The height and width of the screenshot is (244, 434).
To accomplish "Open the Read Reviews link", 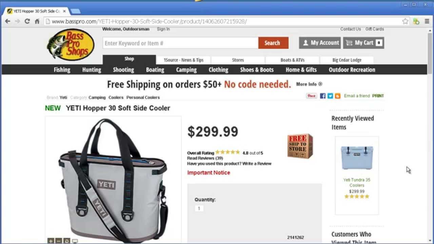I will coord(205,158).
